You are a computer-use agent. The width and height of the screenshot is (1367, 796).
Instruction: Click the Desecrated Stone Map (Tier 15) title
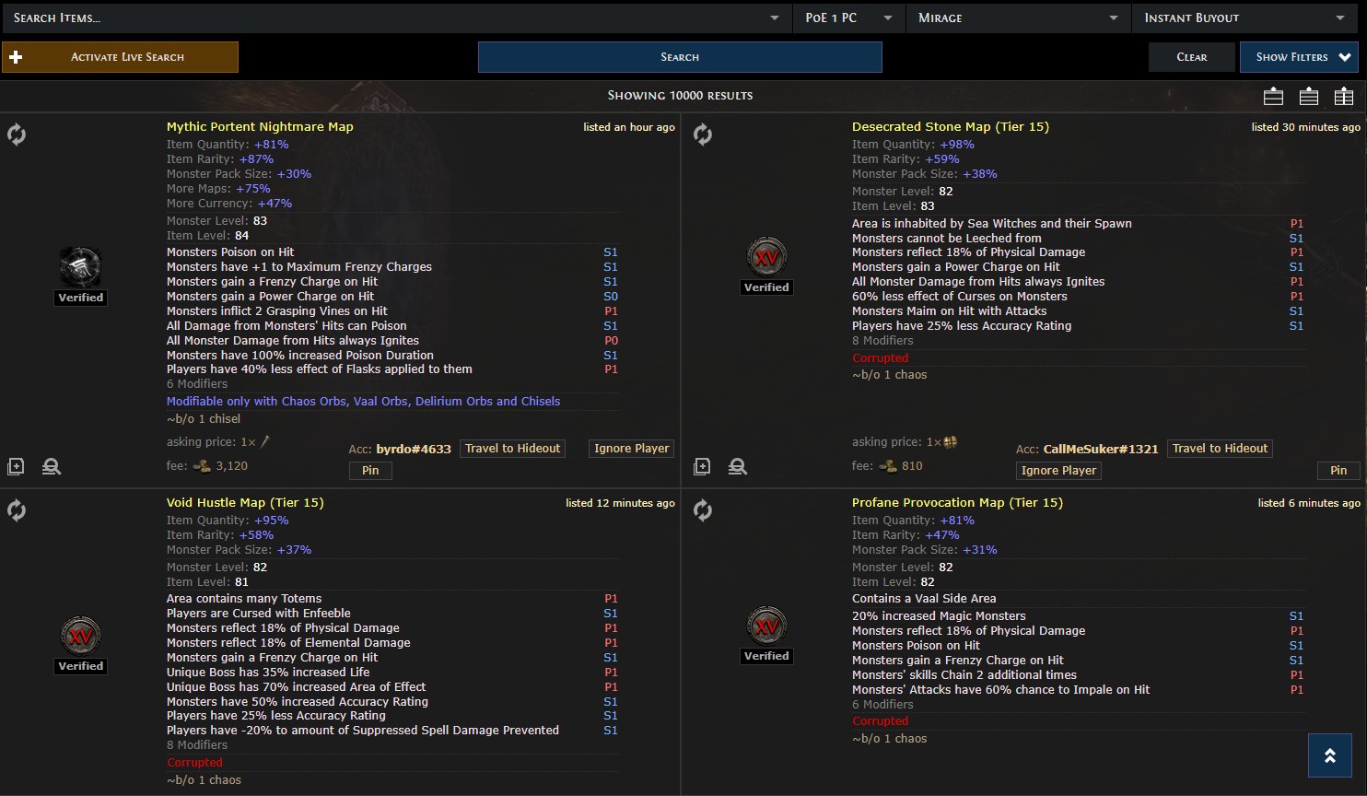pyautogui.click(x=951, y=127)
